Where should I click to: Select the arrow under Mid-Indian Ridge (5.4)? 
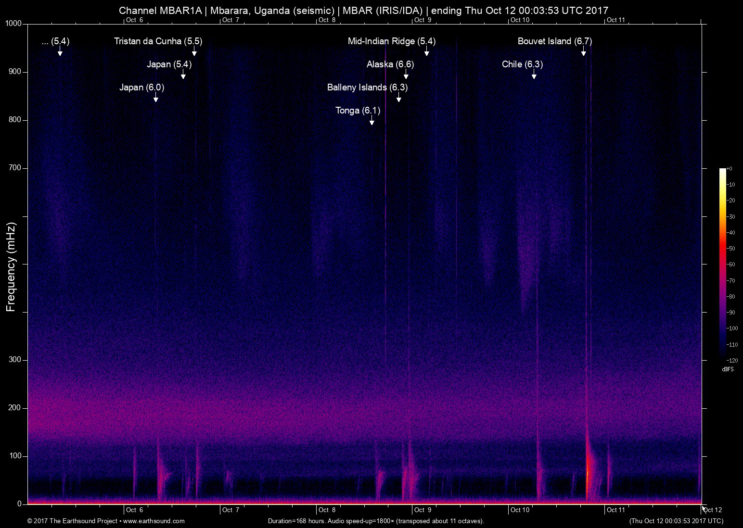coord(426,51)
